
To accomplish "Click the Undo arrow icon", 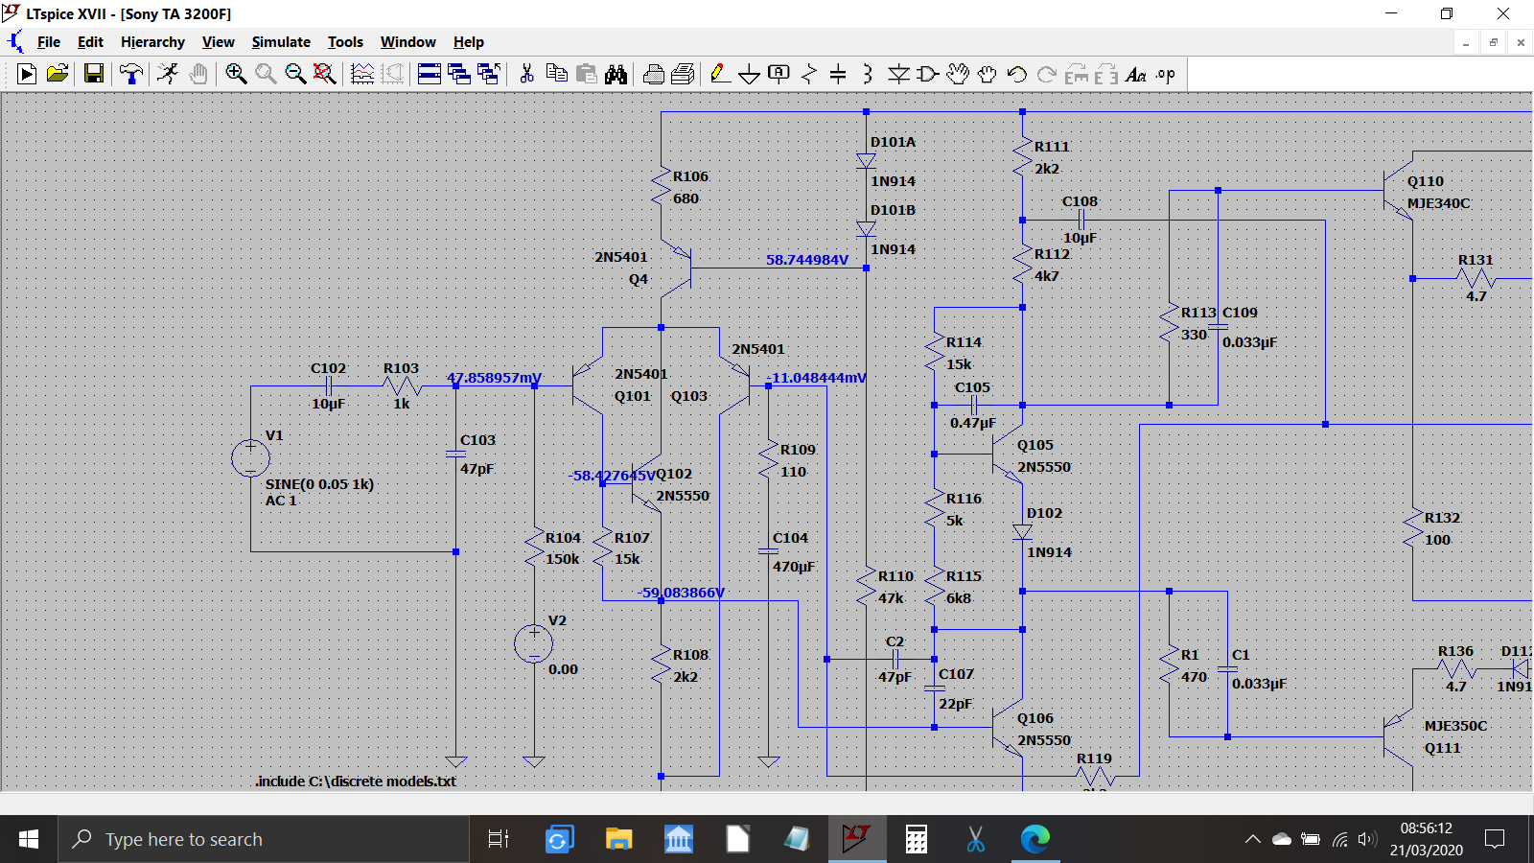I will click(x=1017, y=74).
